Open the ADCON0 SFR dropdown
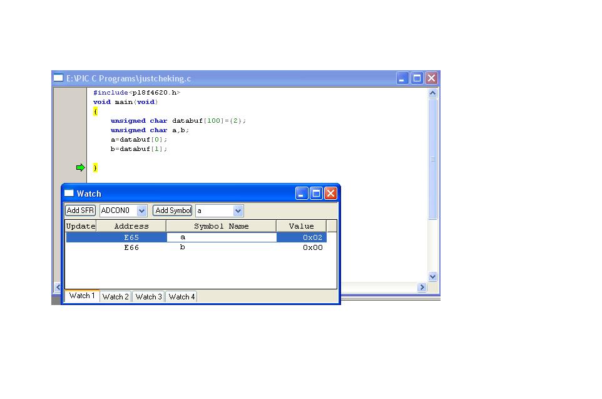Viewport: 602px width, 399px height. click(141, 210)
